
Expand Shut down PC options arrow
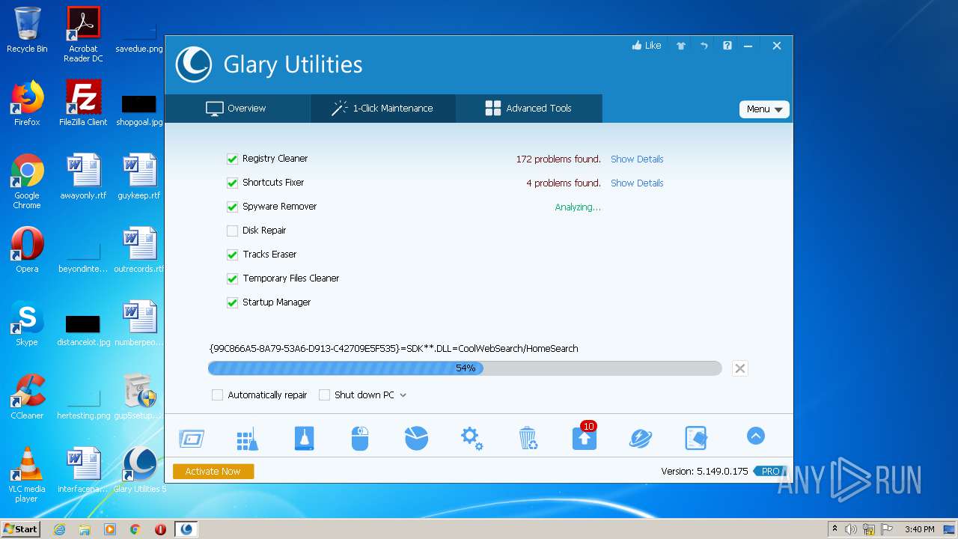(x=403, y=395)
